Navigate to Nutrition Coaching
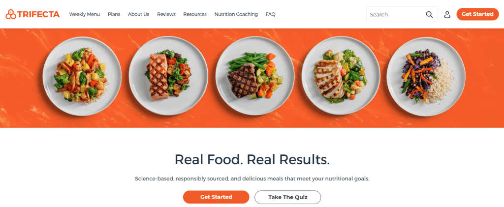Viewport: 504px width, 207px height. [x=236, y=14]
